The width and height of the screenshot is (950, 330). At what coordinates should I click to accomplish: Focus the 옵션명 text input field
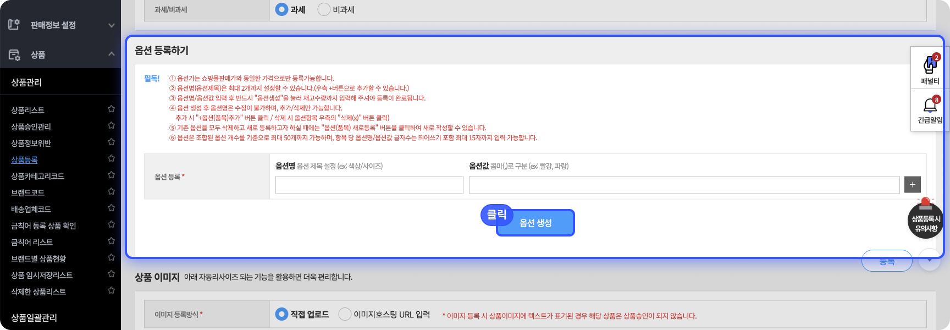pyautogui.click(x=369, y=185)
